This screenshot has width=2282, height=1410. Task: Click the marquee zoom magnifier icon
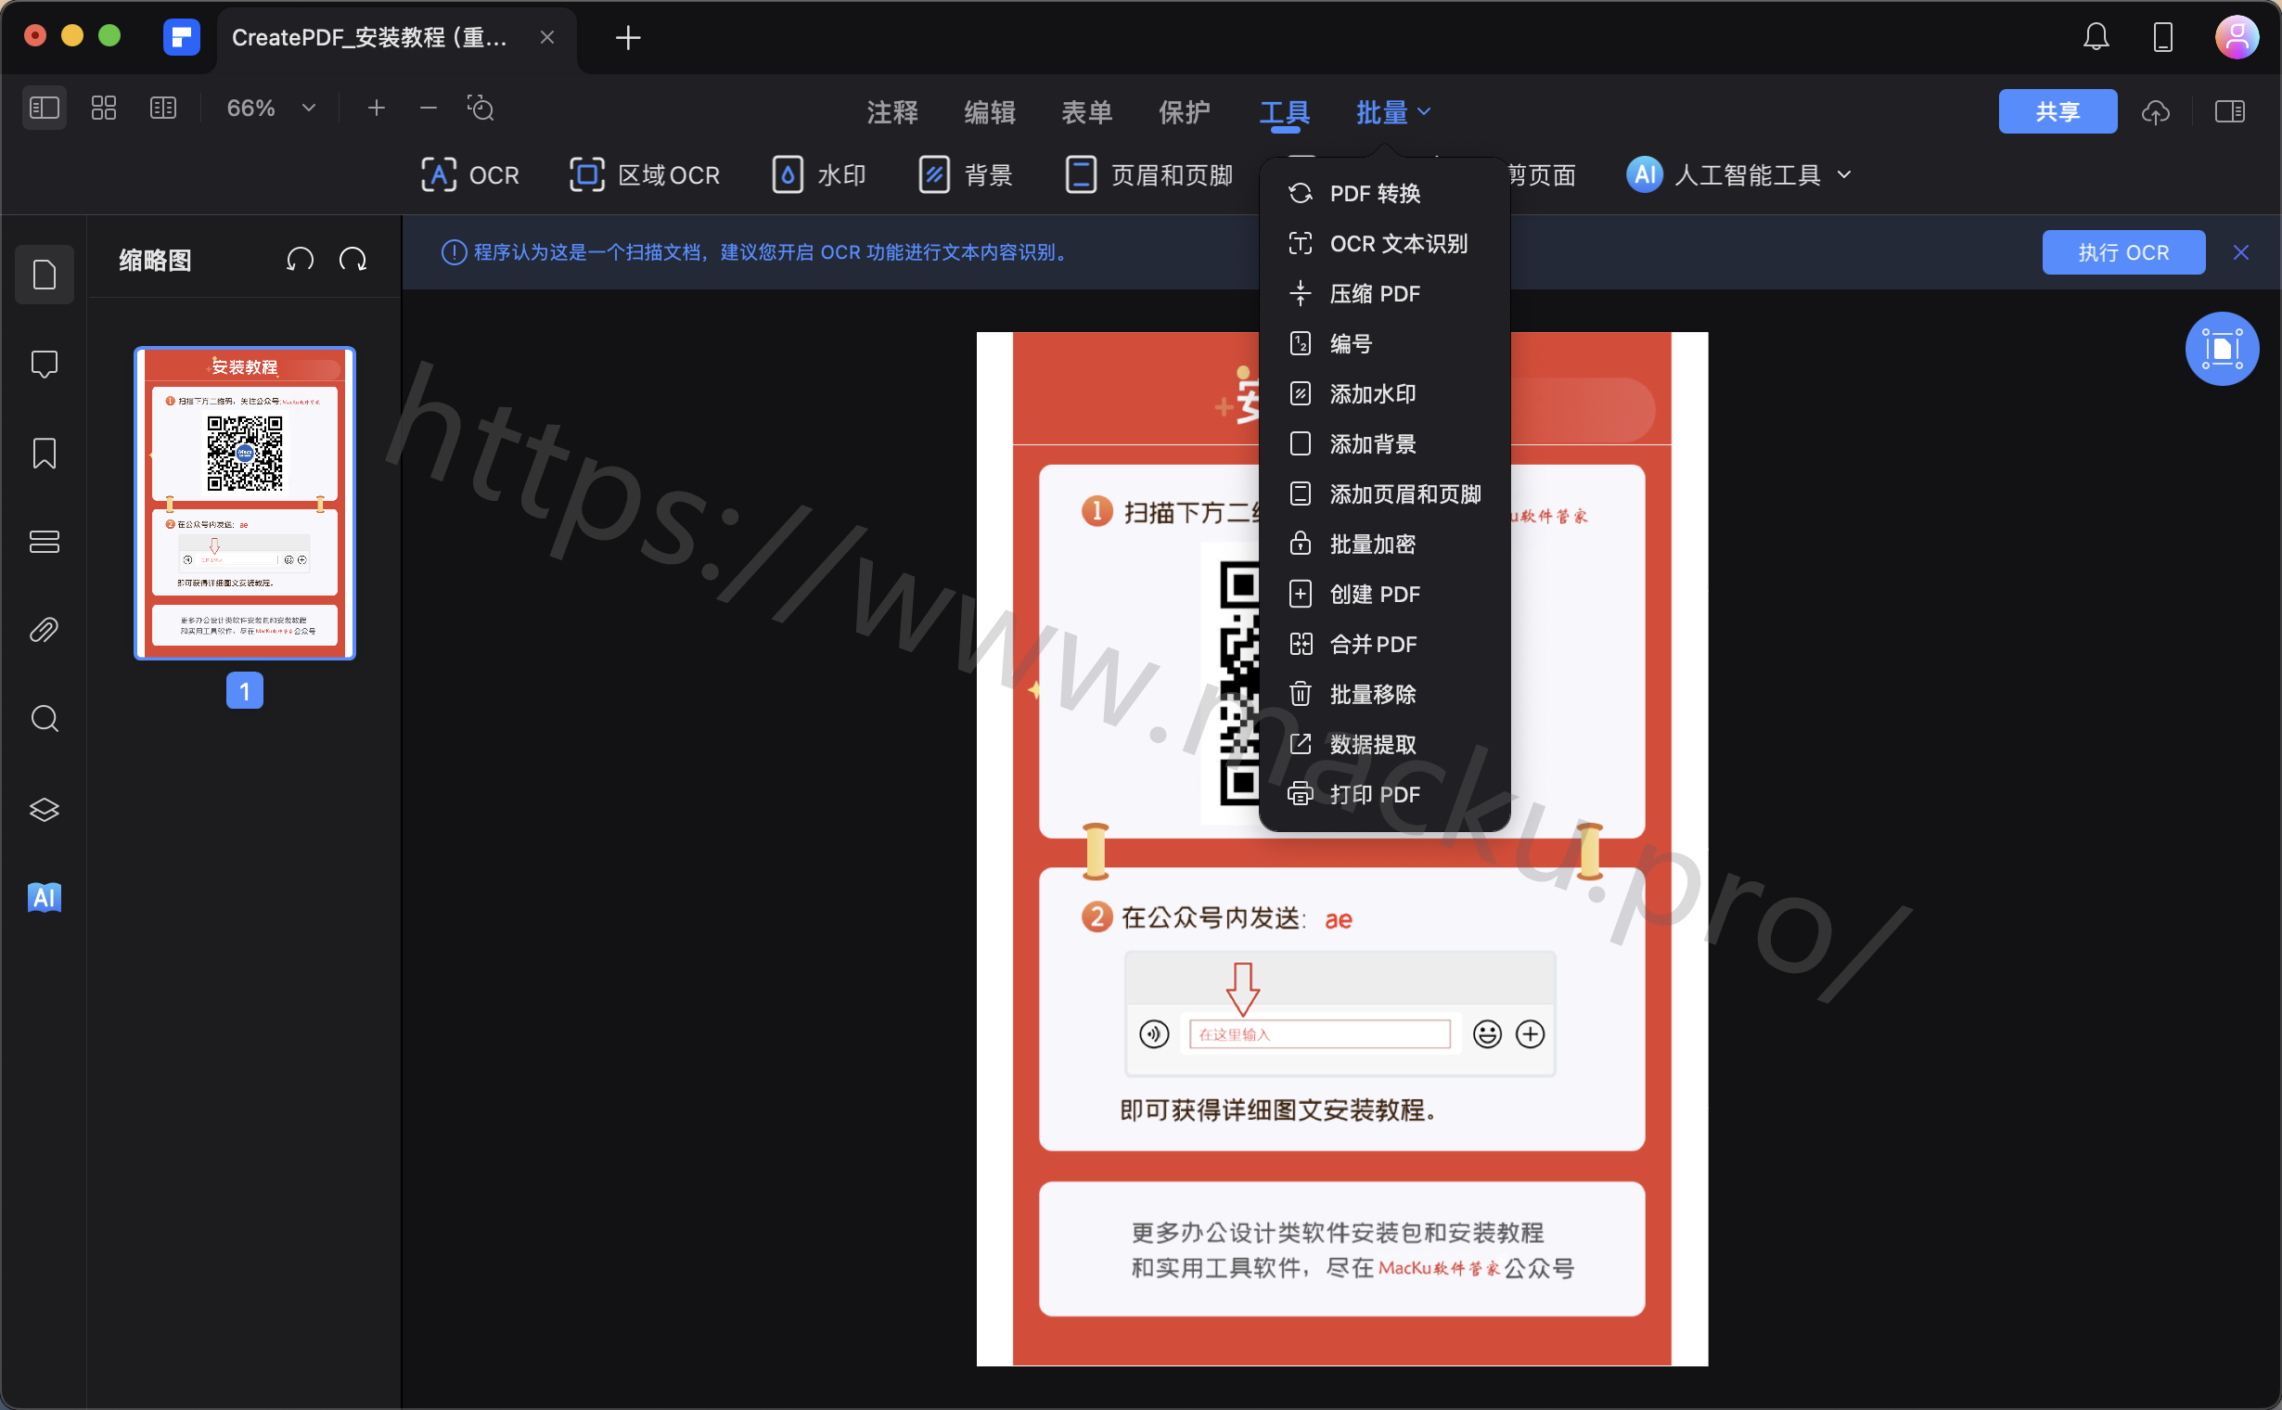481,109
